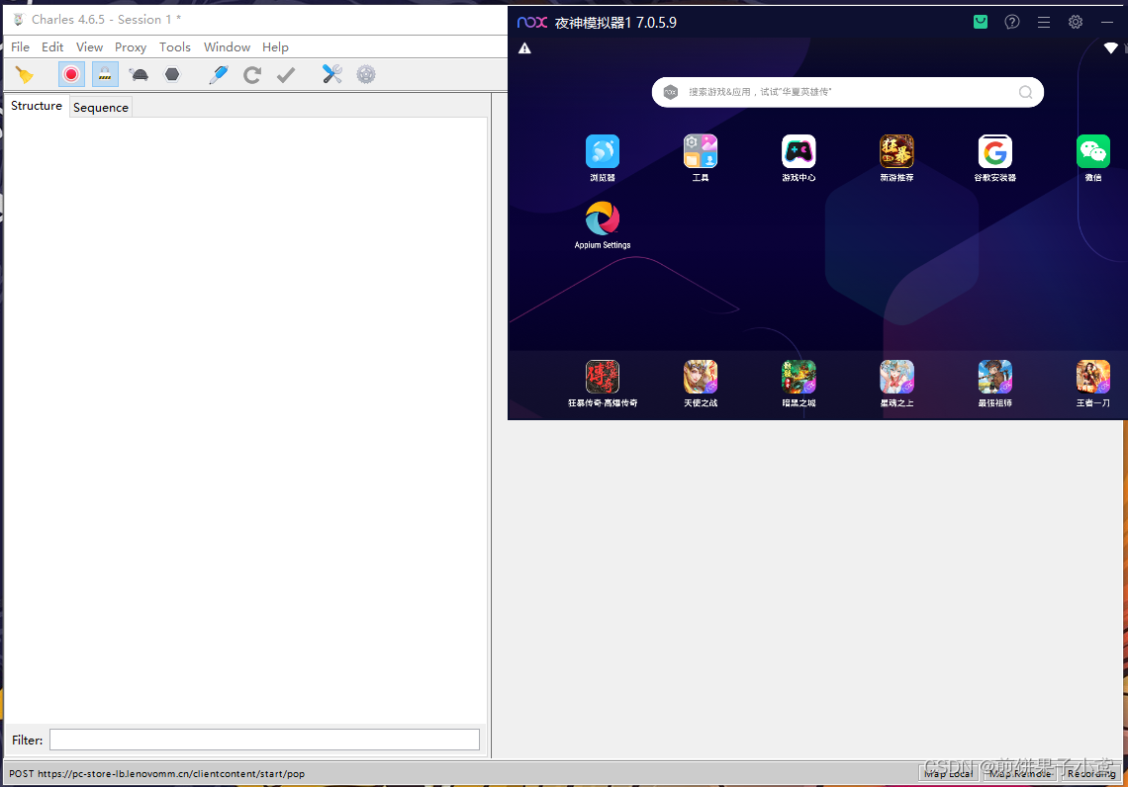Viewport: 1128px width, 787px height.
Task: Open the 最强祖师 game in the dock
Action: 994,384
